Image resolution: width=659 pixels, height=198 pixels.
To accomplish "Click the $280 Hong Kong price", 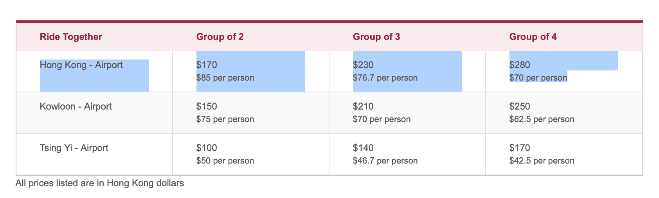I will tap(520, 65).
